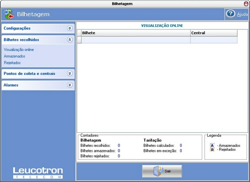250x182 pixels.
Task: Click Pontos de coleta e centrais header
Action: [38, 74]
